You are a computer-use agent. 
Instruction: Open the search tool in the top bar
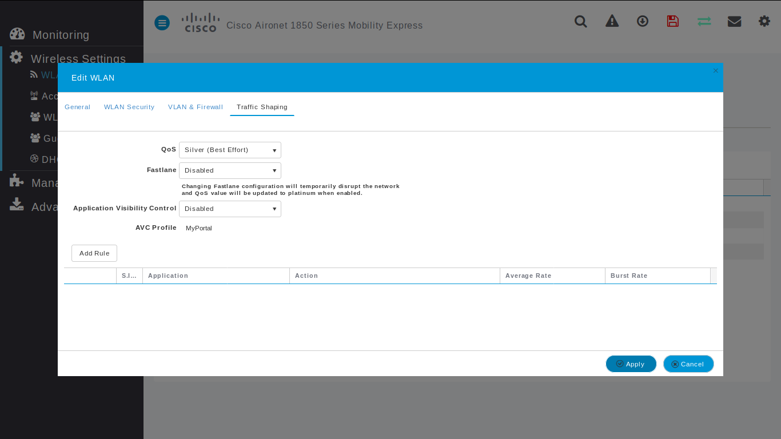pyautogui.click(x=580, y=21)
